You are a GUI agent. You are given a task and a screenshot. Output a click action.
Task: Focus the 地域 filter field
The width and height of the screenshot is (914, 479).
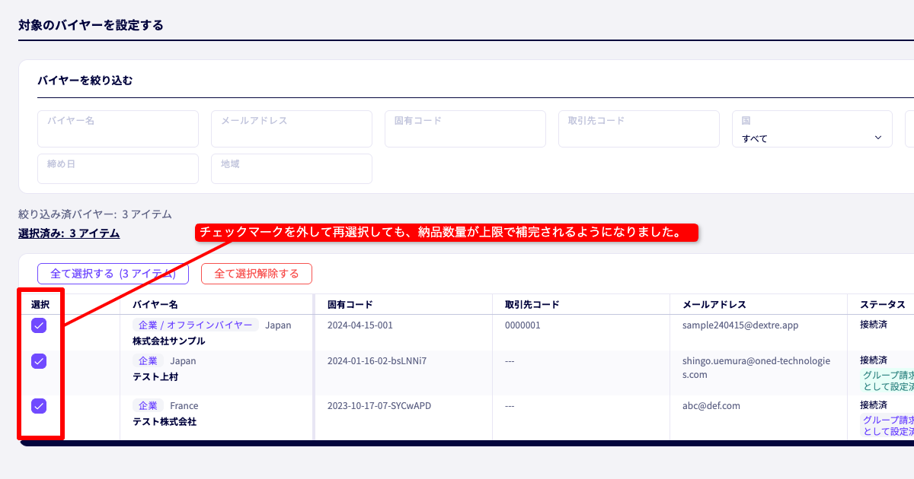click(292, 169)
